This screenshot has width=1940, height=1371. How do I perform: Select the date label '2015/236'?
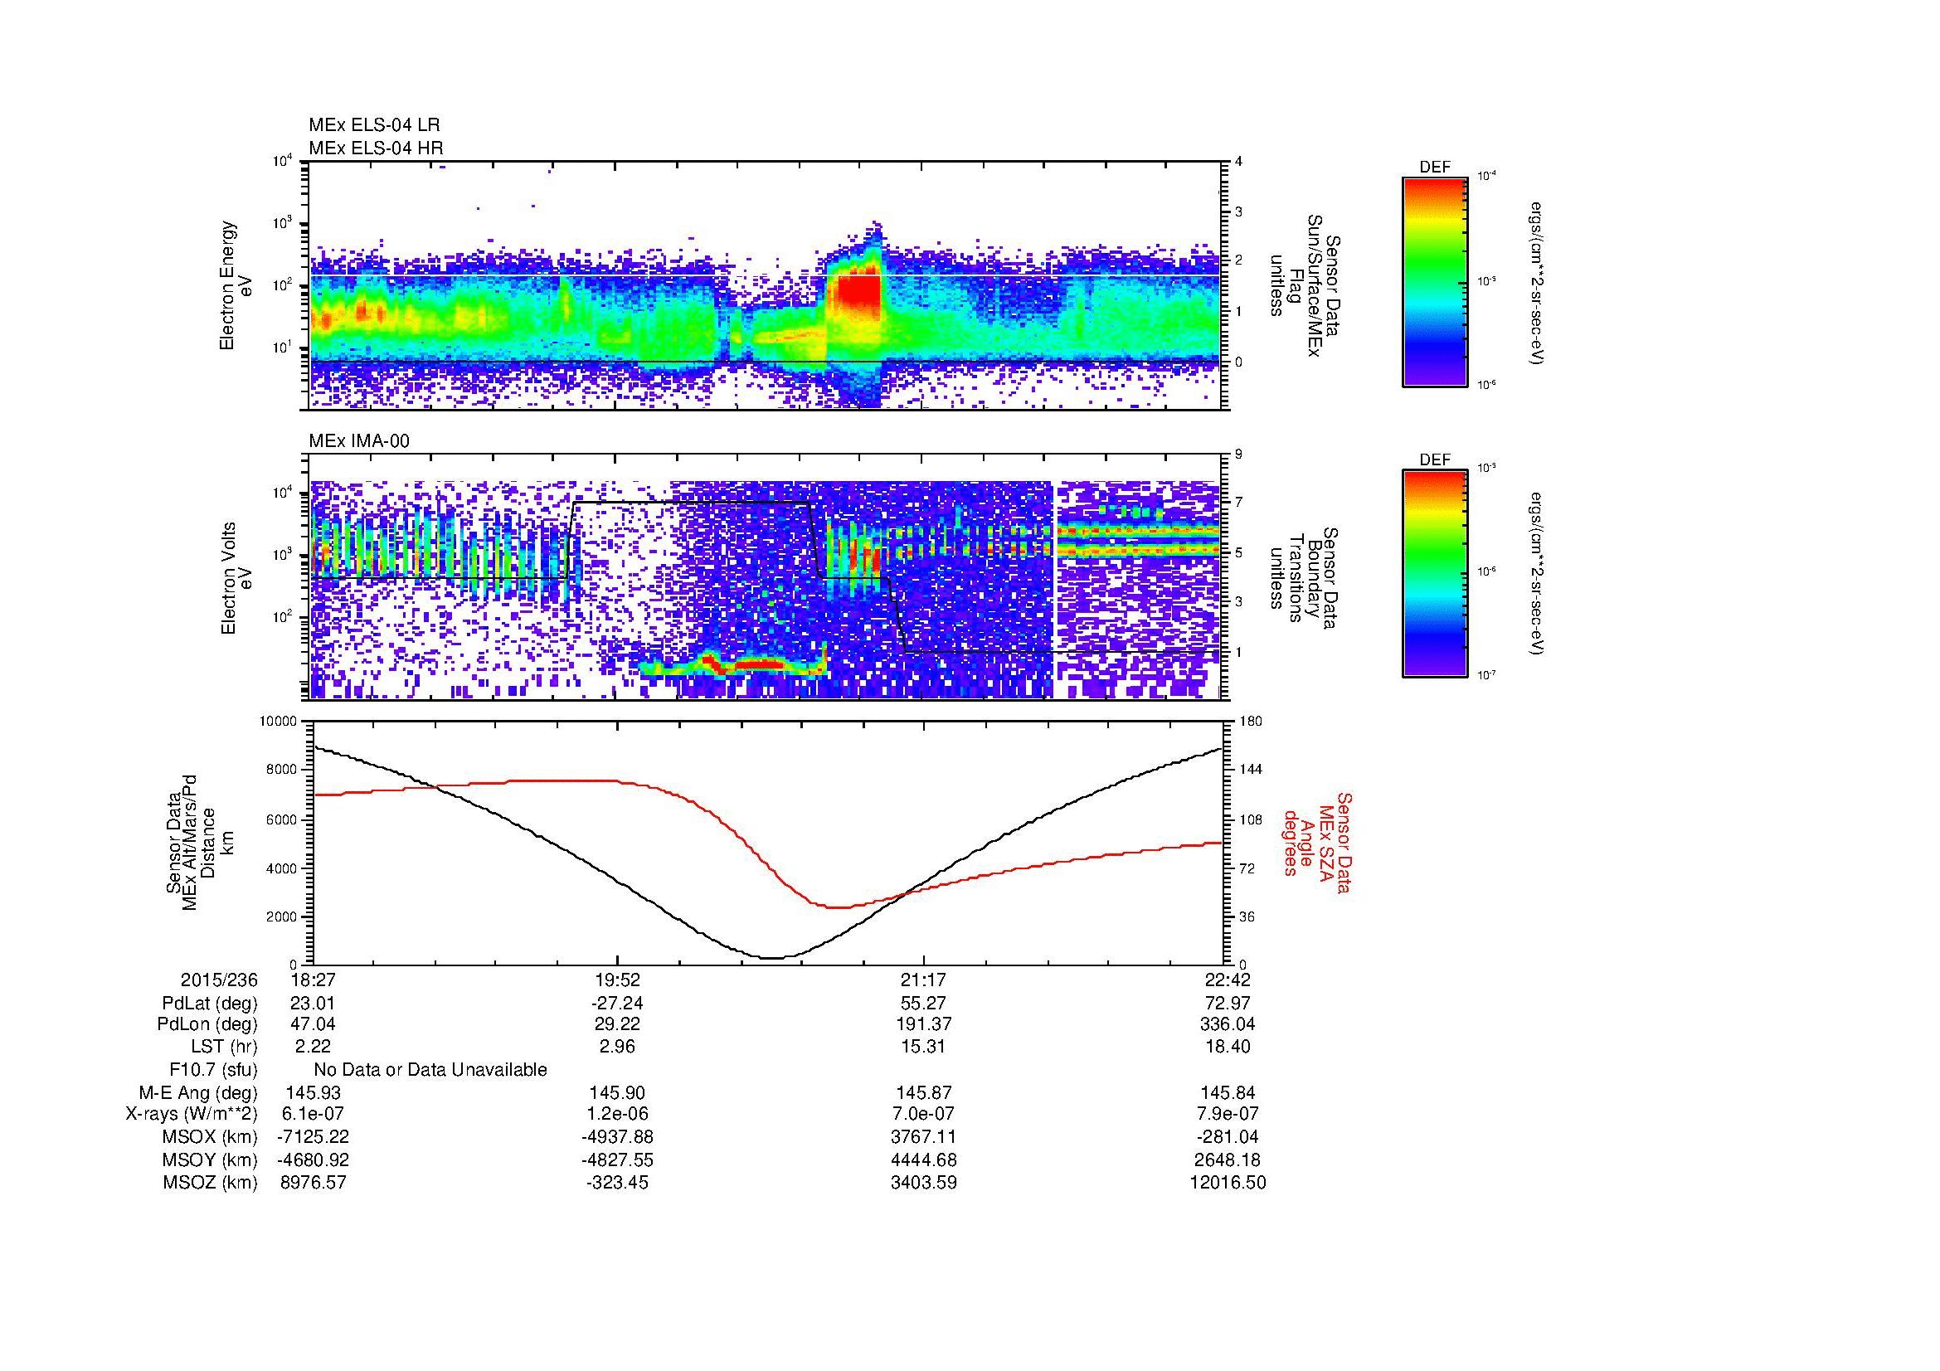point(219,980)
